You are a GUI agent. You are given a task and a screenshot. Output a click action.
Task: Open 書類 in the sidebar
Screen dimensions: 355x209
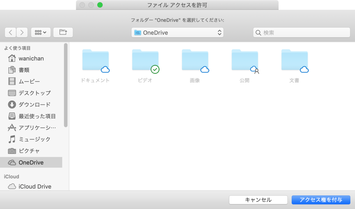coord(31,70)
